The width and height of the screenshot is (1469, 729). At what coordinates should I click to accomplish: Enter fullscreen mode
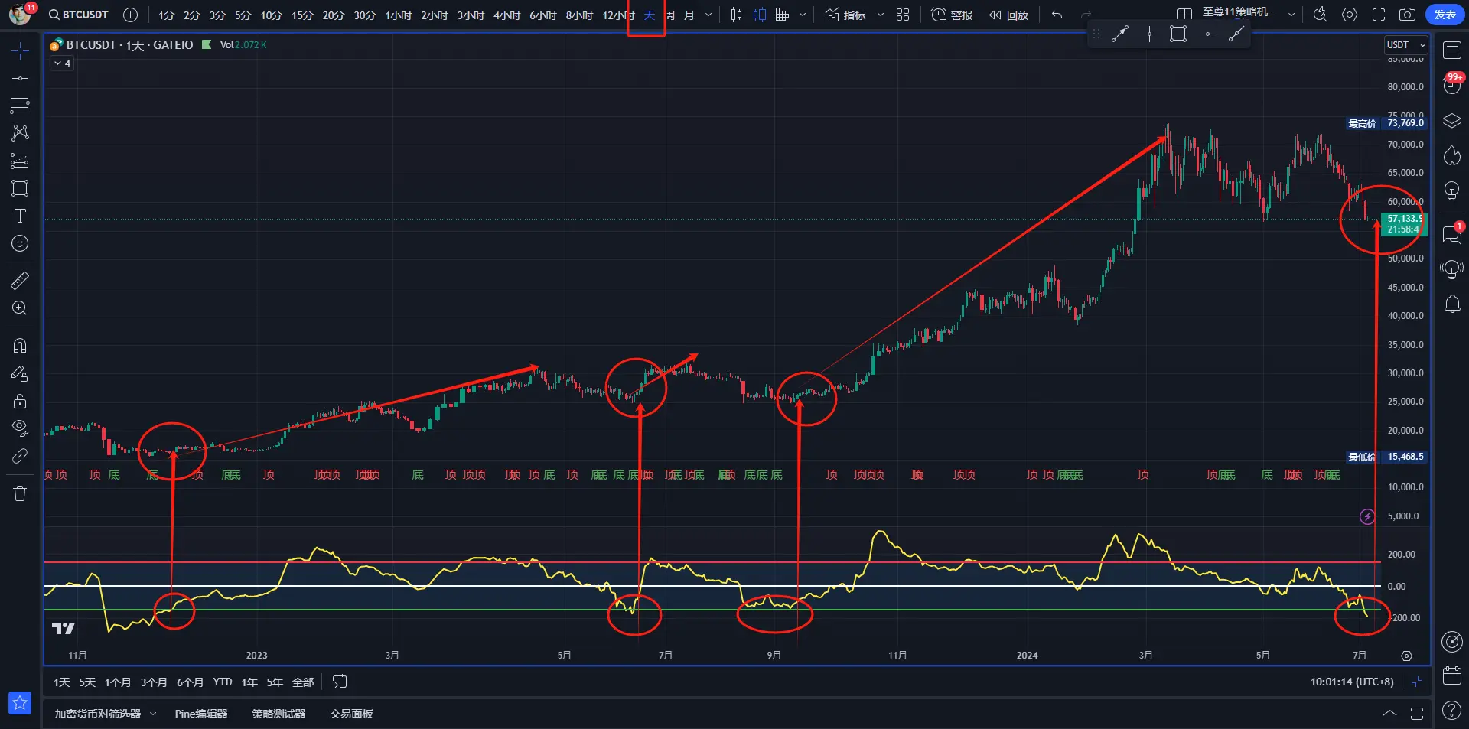pyautogui.click(x=1379, y=15)
